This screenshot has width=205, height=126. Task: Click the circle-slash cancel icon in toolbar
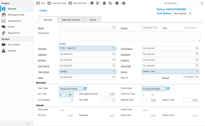97,3
